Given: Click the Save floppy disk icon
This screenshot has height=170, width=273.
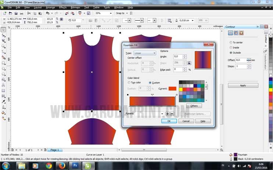Looking at the screenshot, I should click(x=16, y=13).
